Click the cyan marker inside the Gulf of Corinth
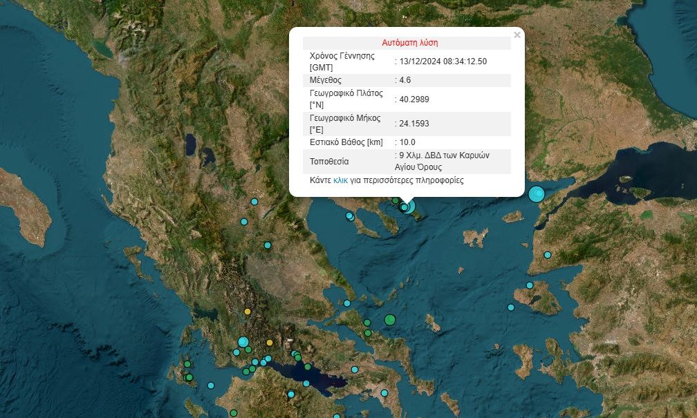697x418 pixels. click(306, 383)
